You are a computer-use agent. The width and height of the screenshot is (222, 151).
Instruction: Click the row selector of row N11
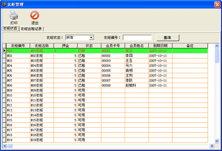[x=4, y=100]
